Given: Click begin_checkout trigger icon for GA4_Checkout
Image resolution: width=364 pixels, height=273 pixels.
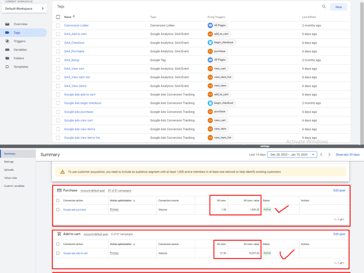Looking at the screenshot, I should 210,43.
